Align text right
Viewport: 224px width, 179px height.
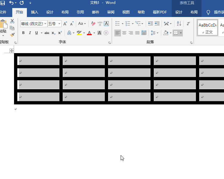[131, 33]
